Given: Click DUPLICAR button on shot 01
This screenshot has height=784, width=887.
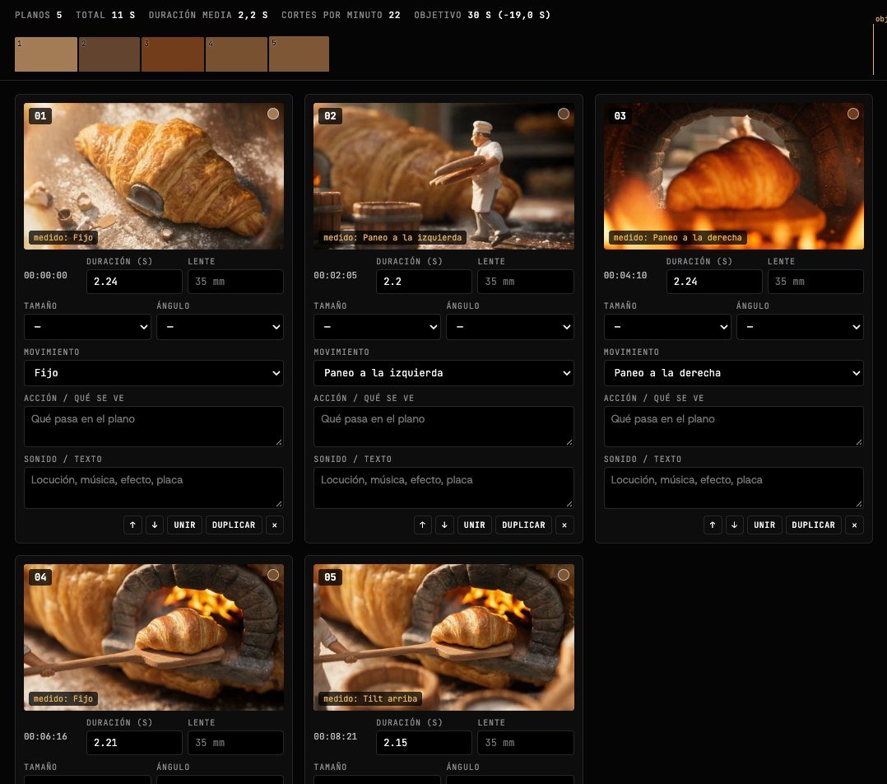Looking at the screenshot, I should pos(234,525).
